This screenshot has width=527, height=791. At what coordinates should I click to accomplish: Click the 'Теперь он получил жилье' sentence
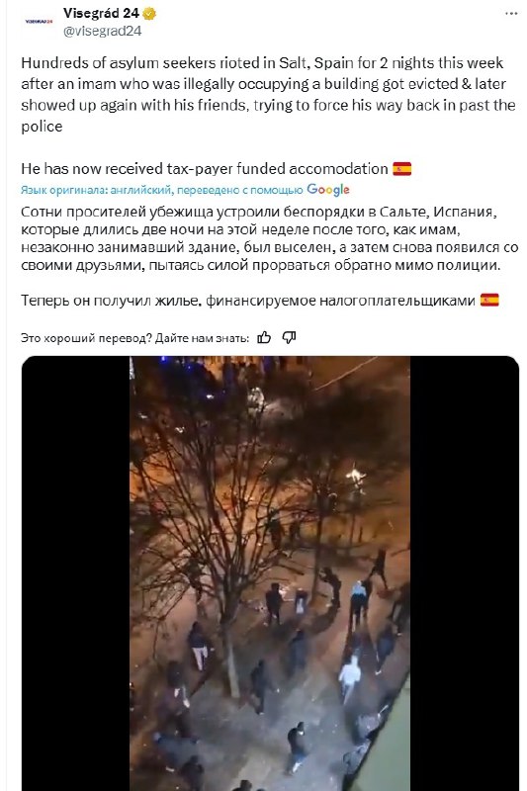click(x=247, y=301)
